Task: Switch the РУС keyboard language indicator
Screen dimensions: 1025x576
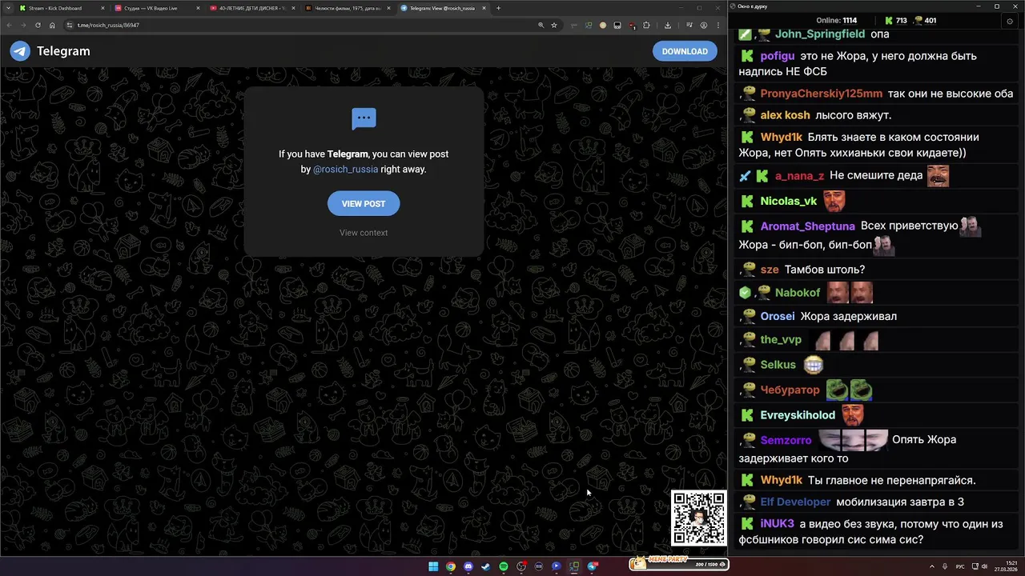Action: (960, 566)
